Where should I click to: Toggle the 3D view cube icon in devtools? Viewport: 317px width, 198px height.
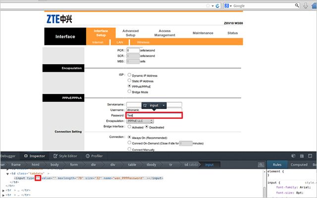(x=293, y=156)
